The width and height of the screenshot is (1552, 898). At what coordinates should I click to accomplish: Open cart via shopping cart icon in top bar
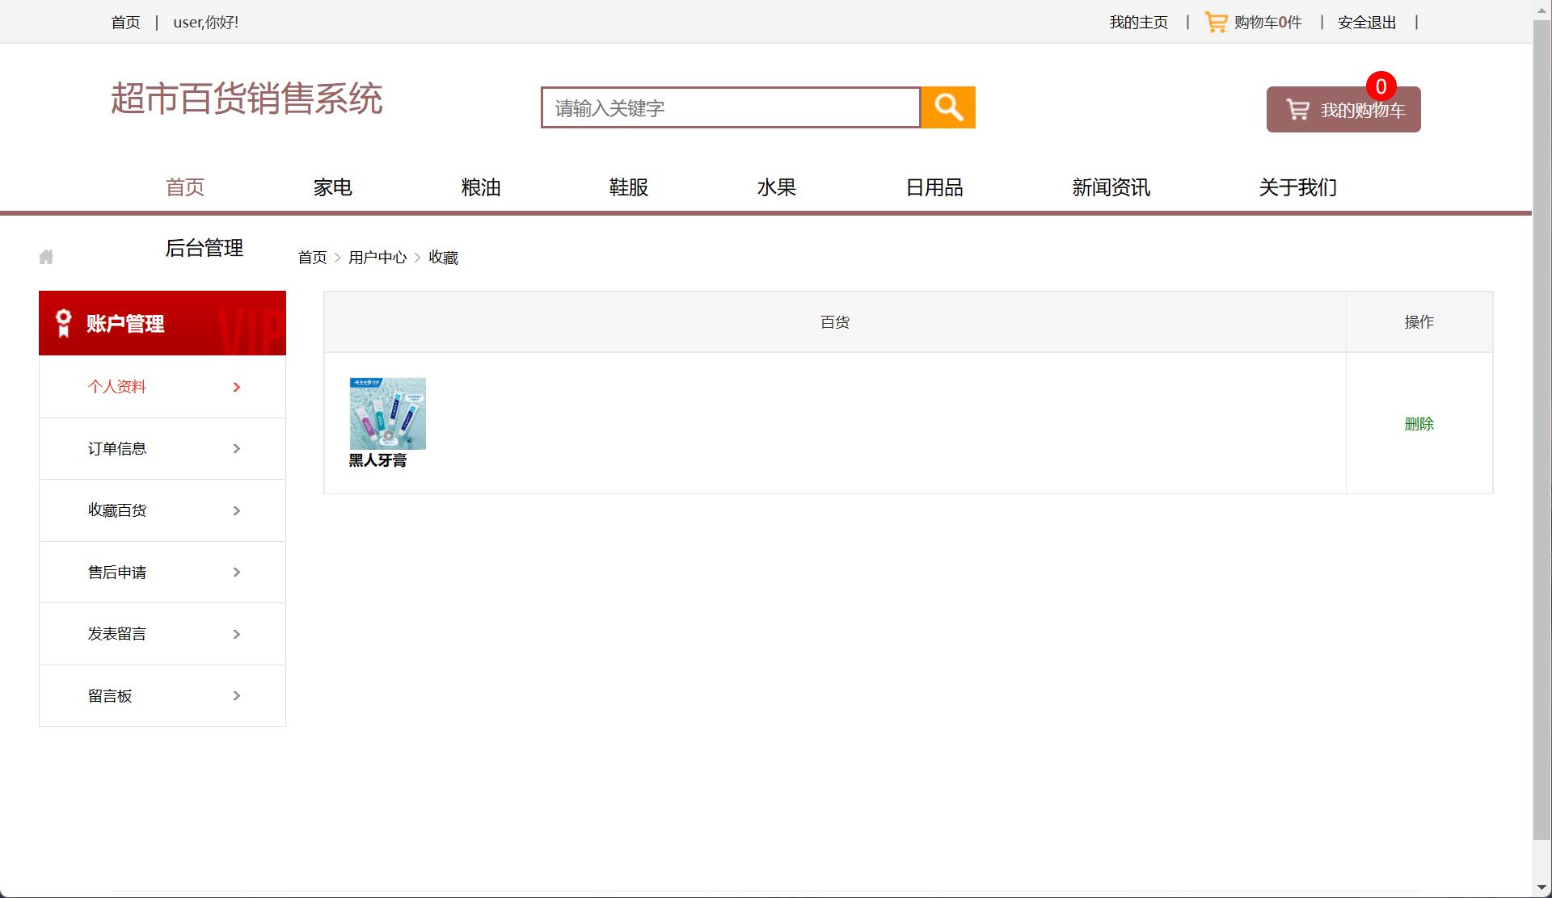(1216, 22)
